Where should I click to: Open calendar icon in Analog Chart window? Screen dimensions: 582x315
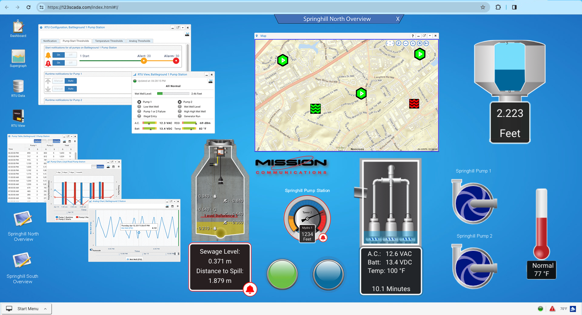pos(172,206)
